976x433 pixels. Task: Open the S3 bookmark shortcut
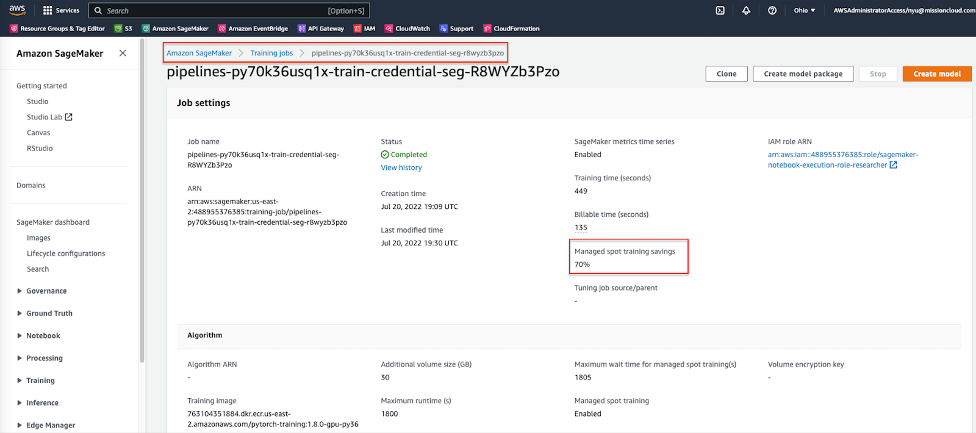point(123,29)
